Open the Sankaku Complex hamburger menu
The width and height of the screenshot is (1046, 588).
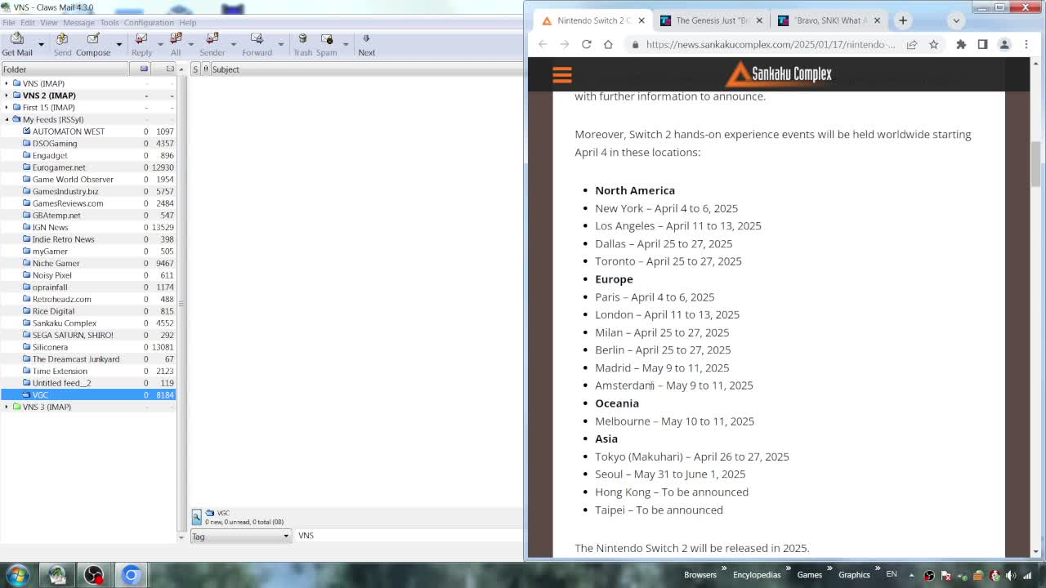point(561,75)
